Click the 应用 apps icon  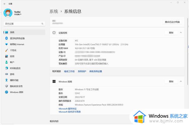tap(6, 56)
